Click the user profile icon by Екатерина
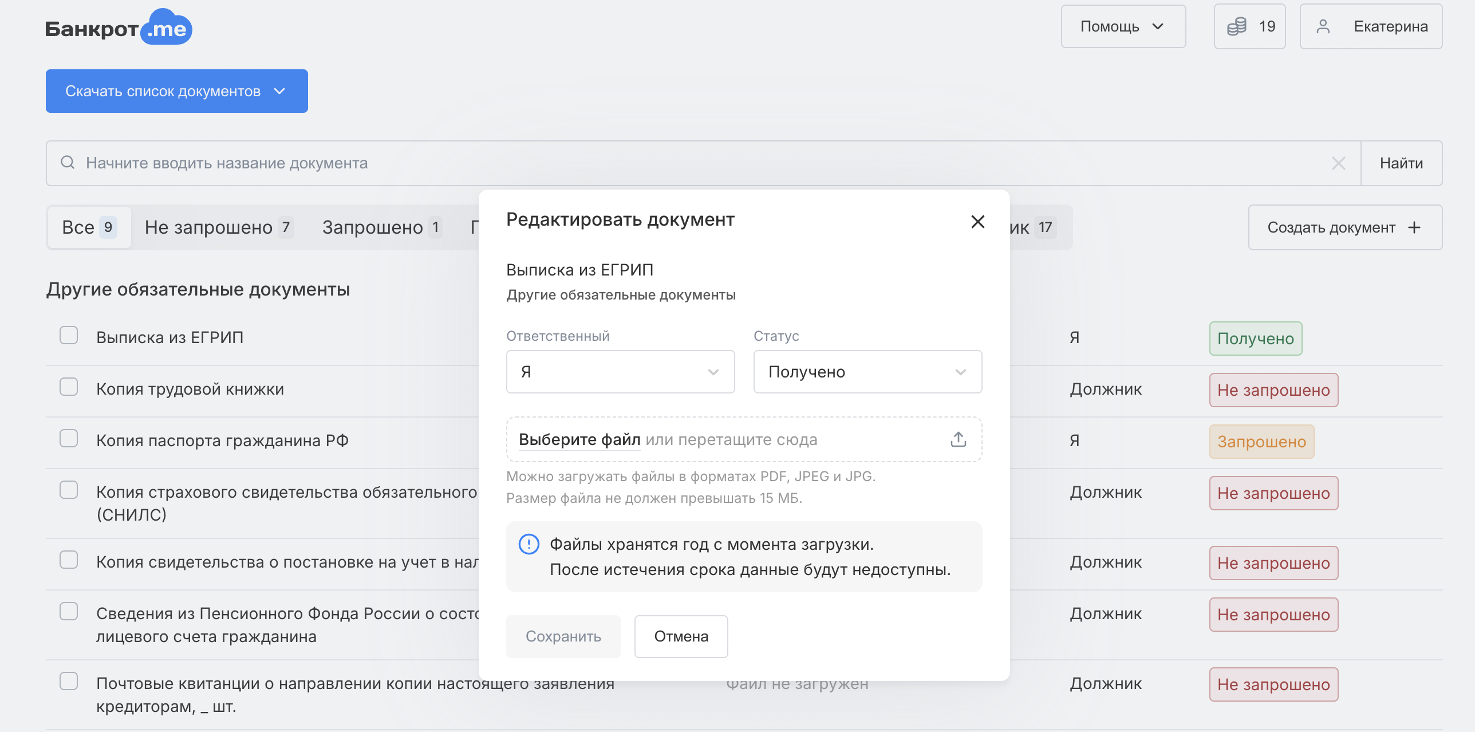This screenshot has height=732, width=1475. (x=1323, y=26)
